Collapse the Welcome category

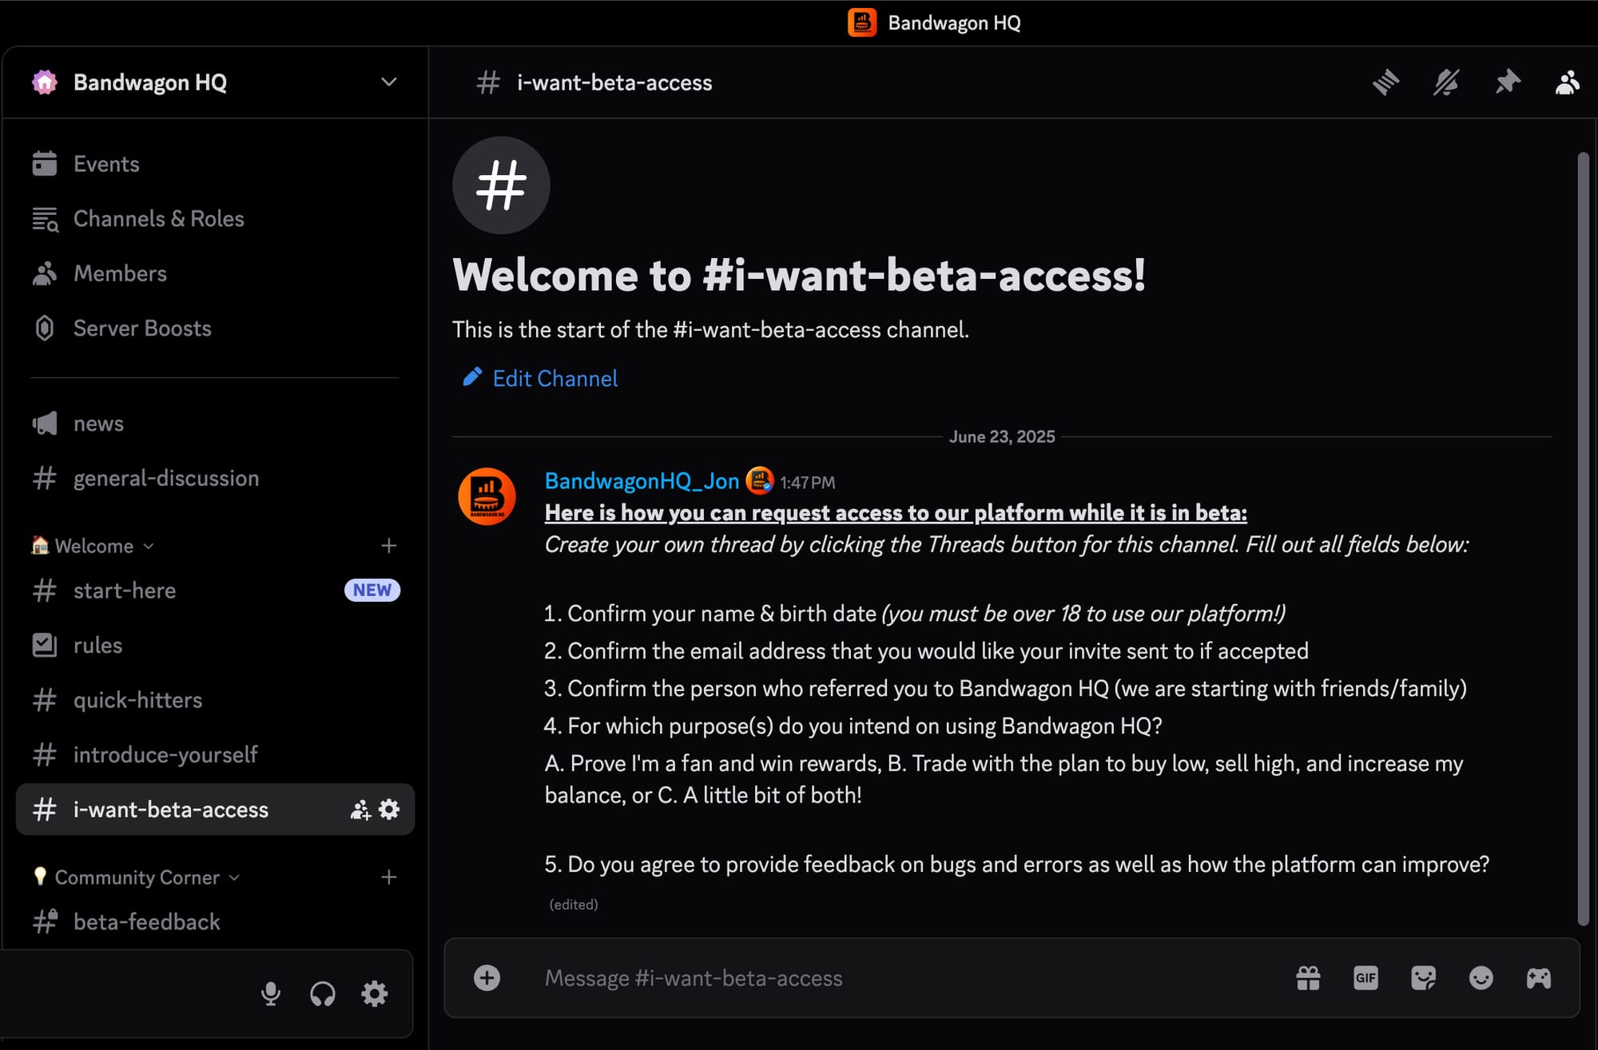pos(93,546)
